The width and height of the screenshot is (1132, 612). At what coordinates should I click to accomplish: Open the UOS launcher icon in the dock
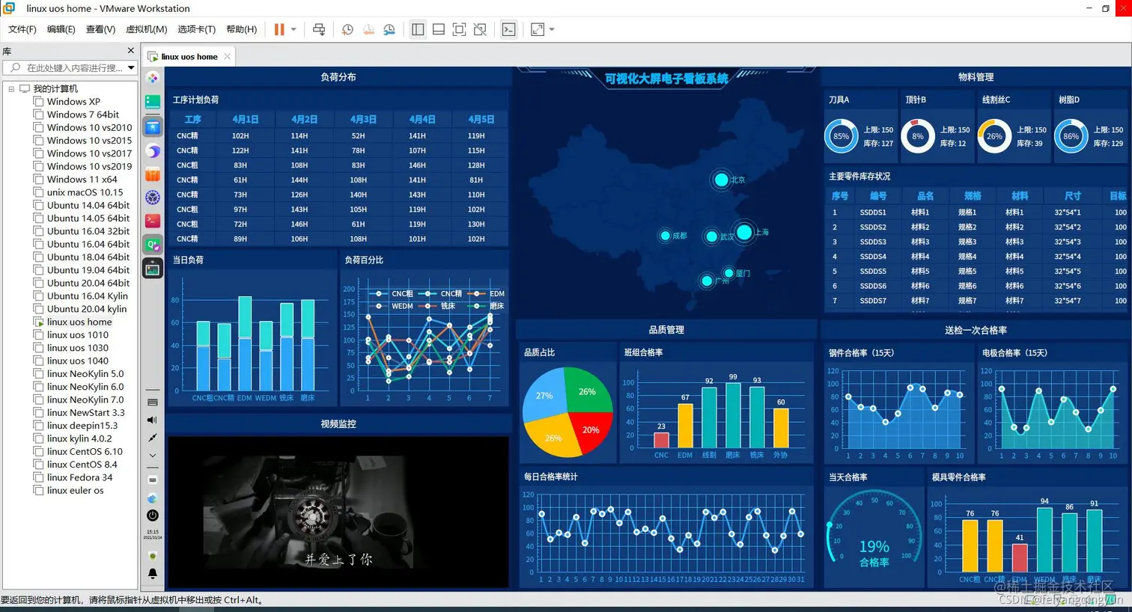[x=153, y=78]
